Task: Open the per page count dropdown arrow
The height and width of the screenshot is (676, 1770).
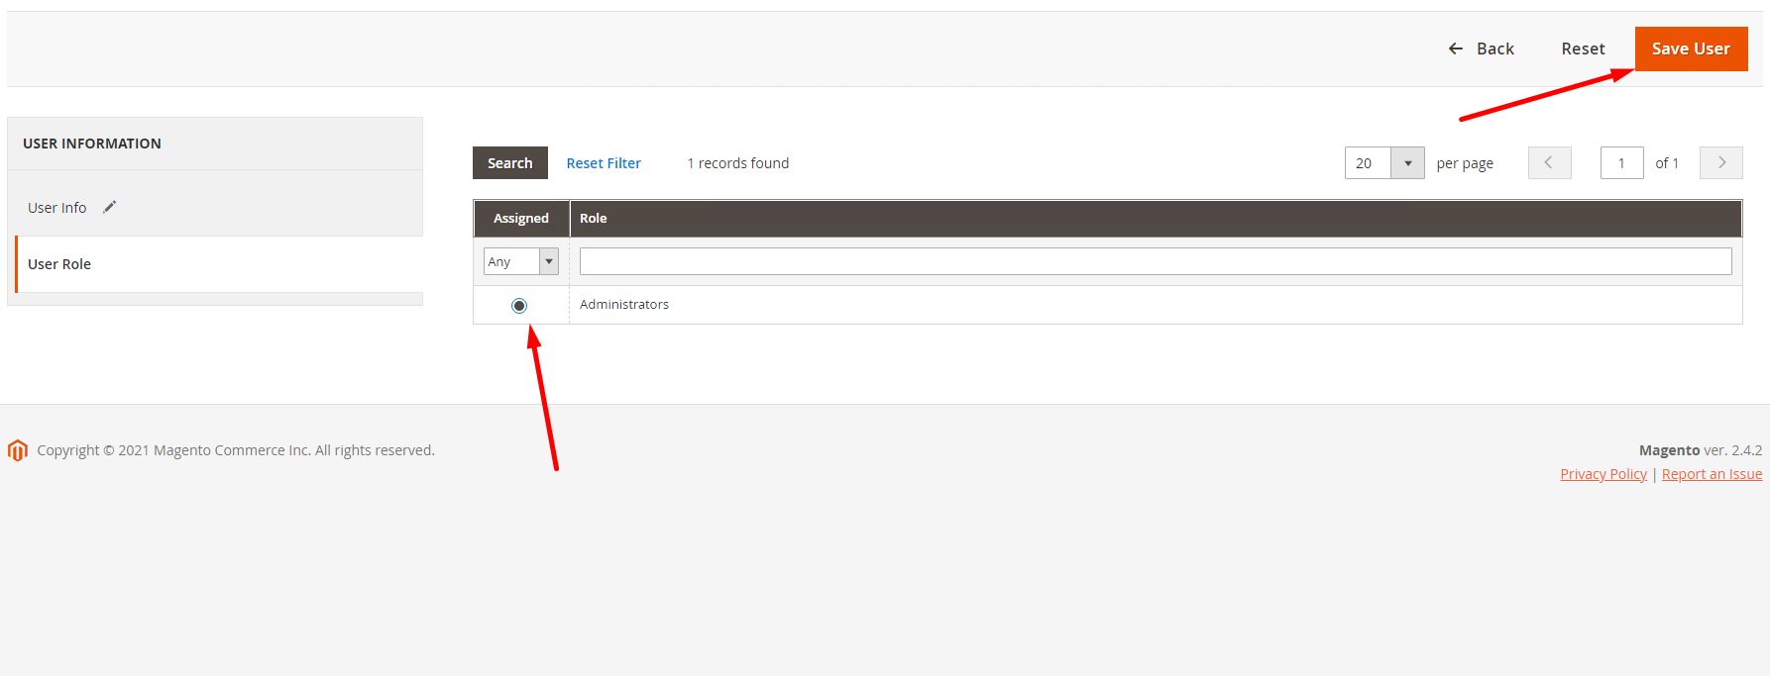Action: tap(1408, 163)
